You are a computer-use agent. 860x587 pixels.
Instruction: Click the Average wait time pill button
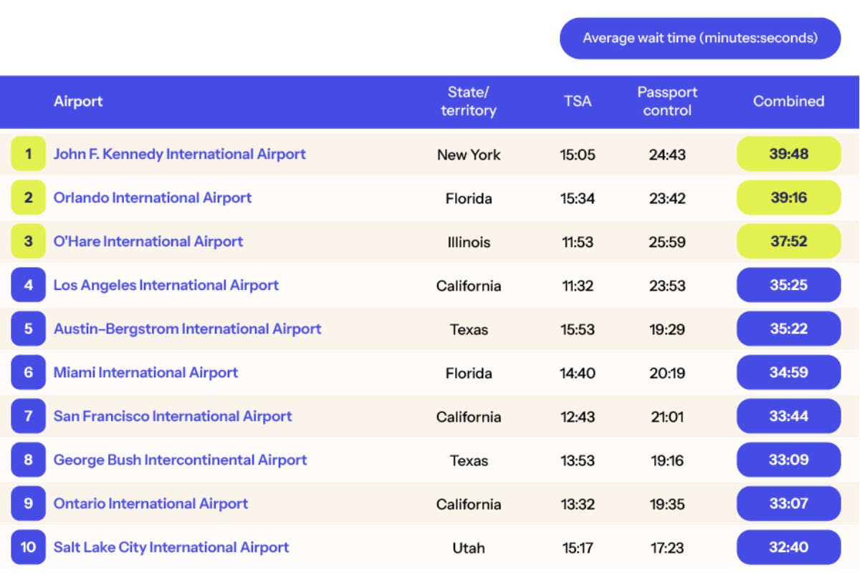pyautogui.click(x=699, y=38)
